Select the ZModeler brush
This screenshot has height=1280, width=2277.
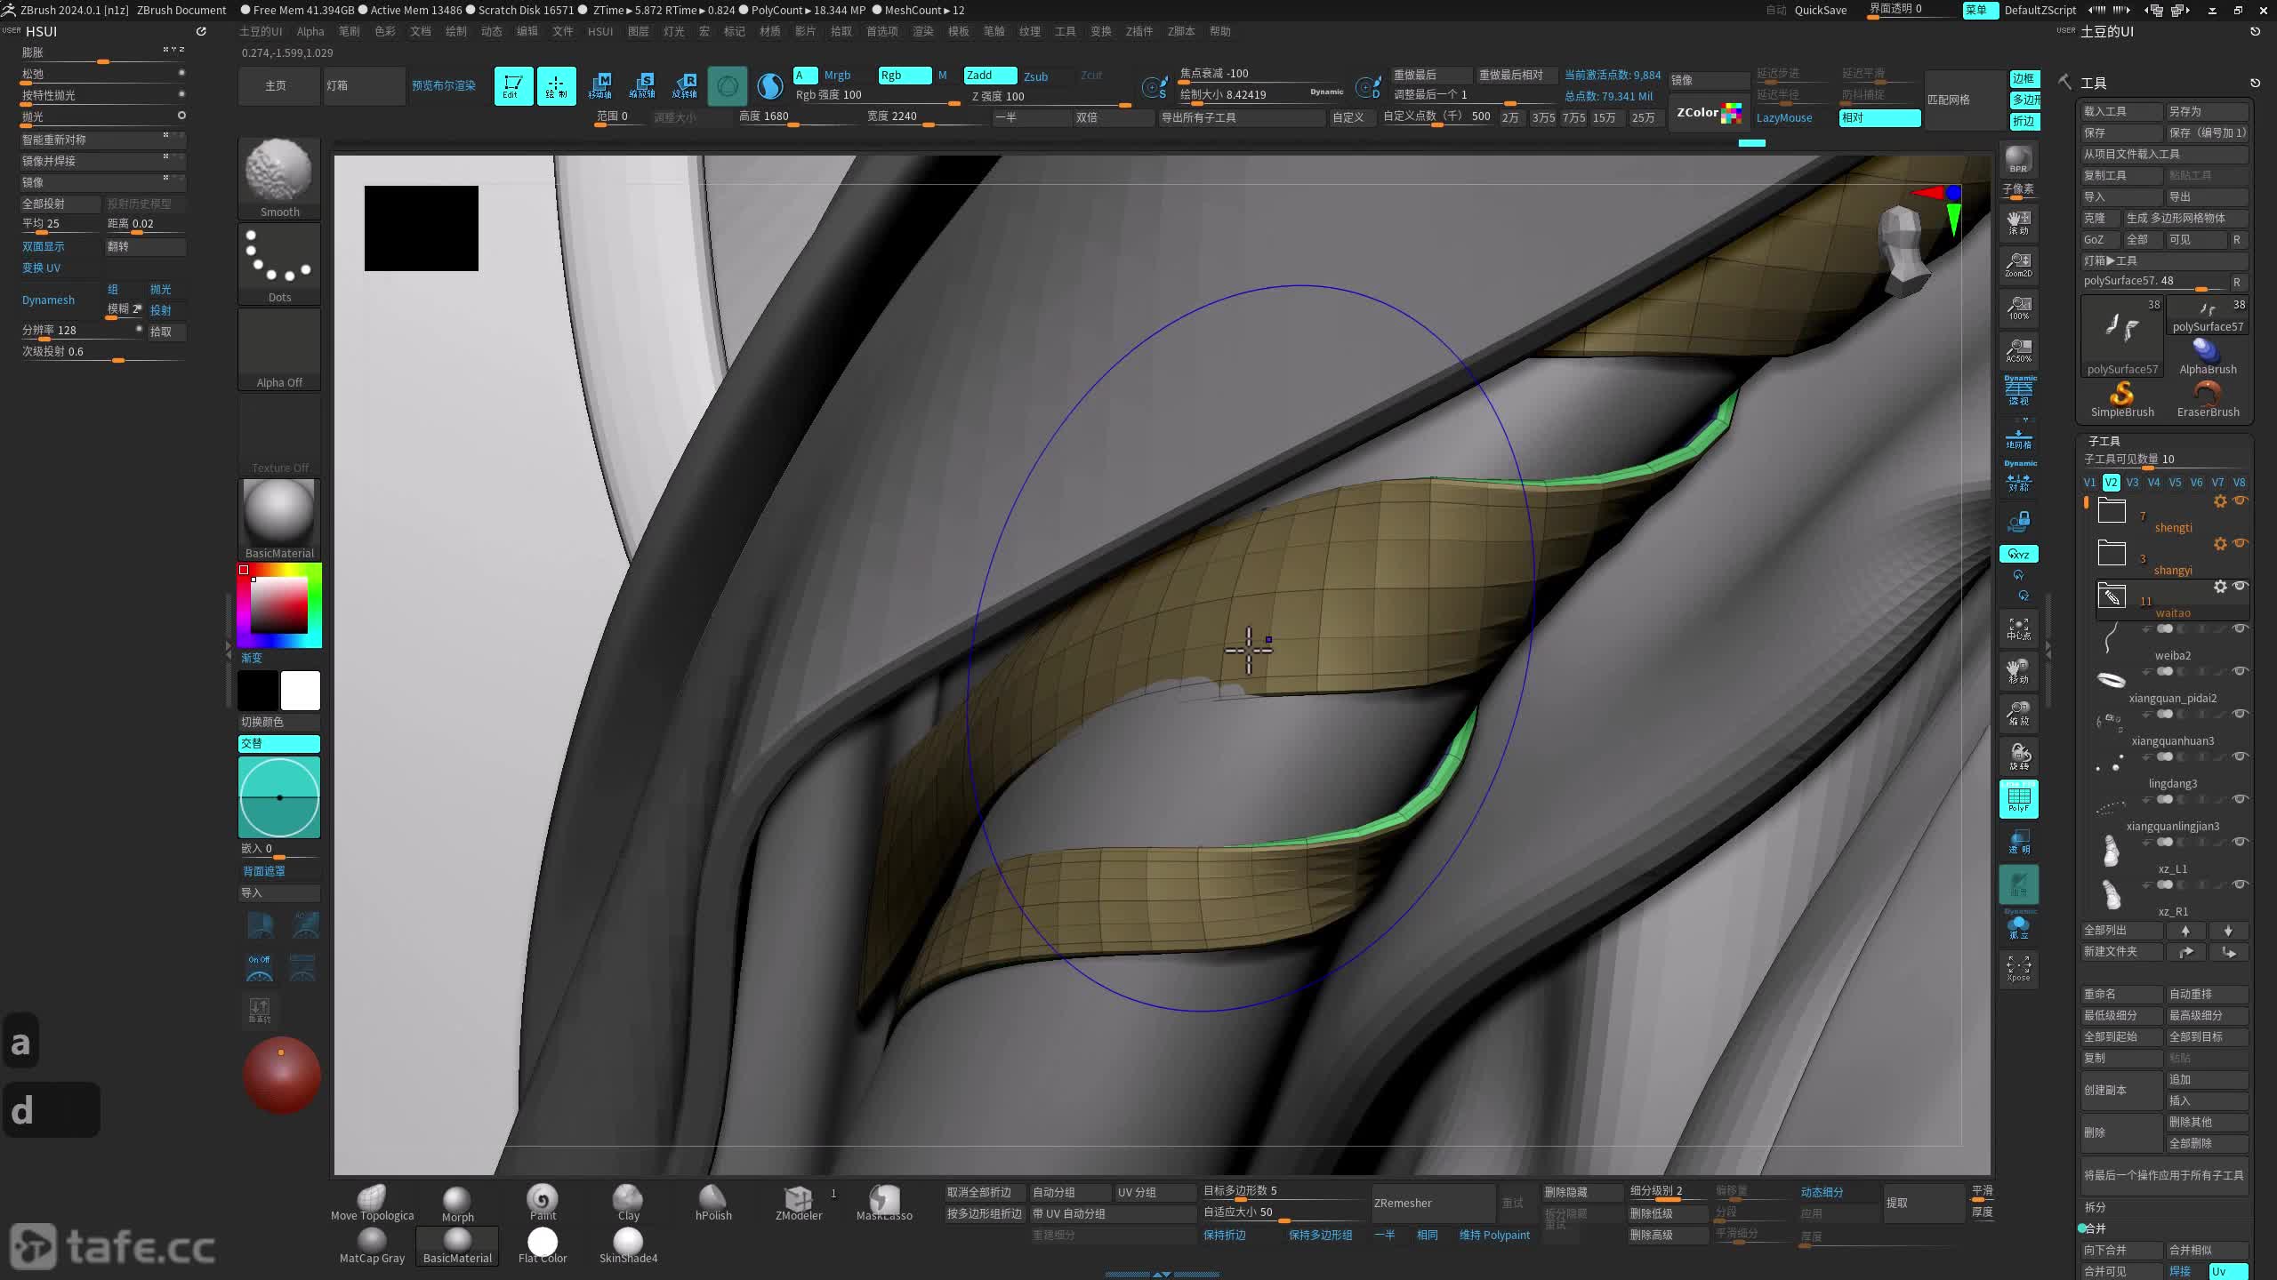[799, 1203]
